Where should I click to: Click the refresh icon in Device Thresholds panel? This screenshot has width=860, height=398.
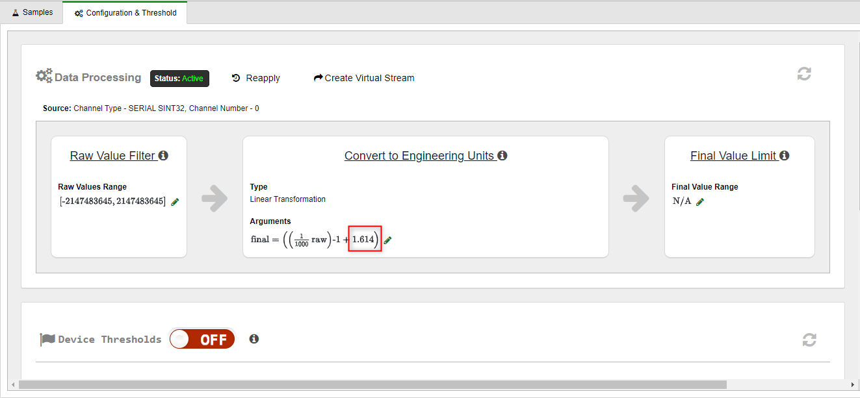click(809, 340)
